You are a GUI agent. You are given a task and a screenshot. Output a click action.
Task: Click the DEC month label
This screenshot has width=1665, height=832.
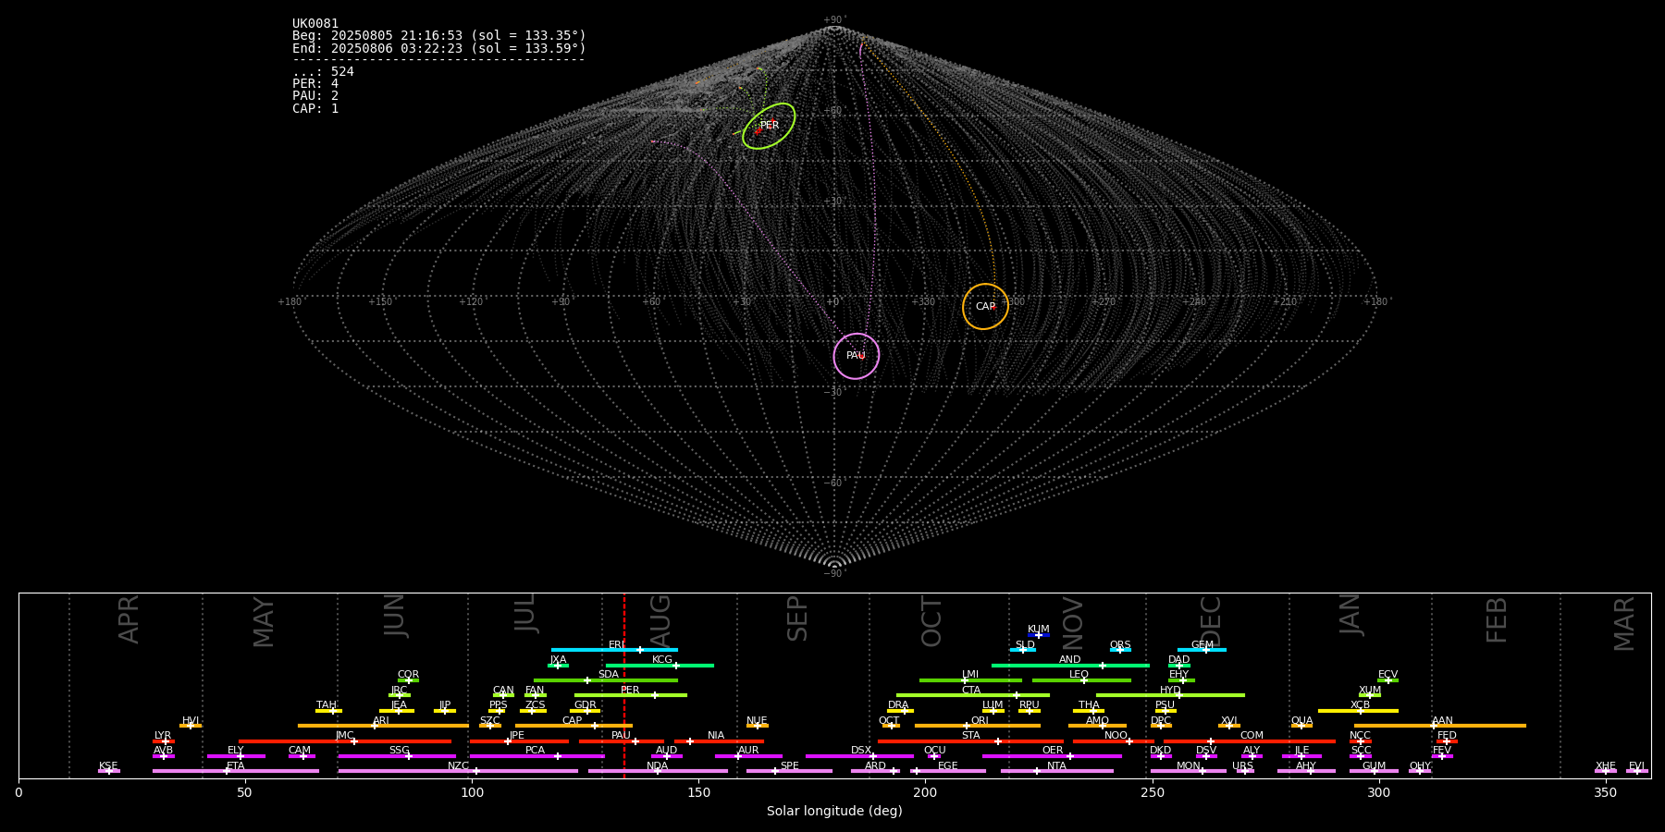[1210, 621]
